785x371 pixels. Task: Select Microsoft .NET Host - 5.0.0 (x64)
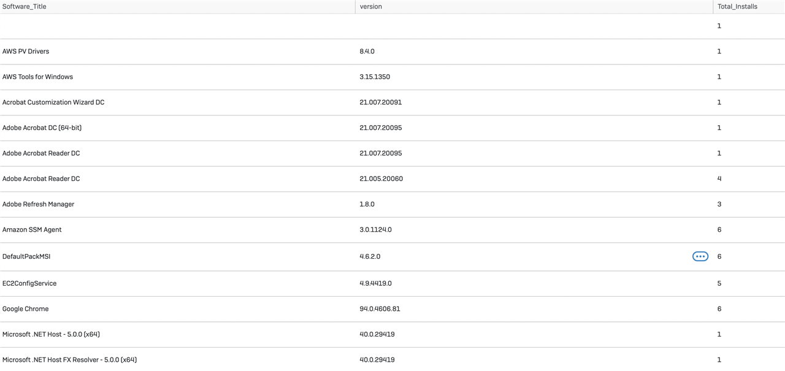click(51, 334)
